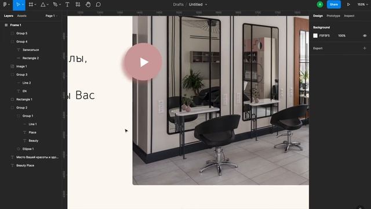Click the Share button

coord(334,4)
